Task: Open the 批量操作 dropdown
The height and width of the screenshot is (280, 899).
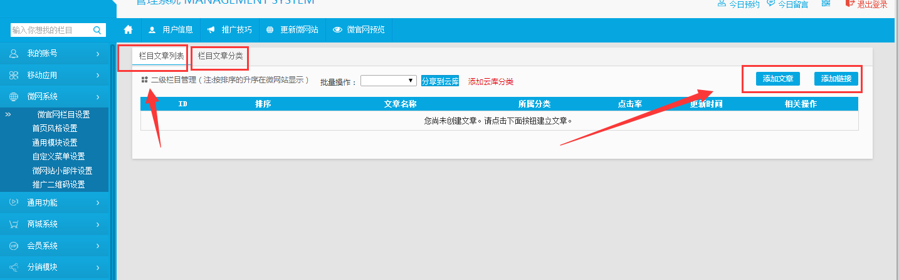Action: click(x=389, y=81)
